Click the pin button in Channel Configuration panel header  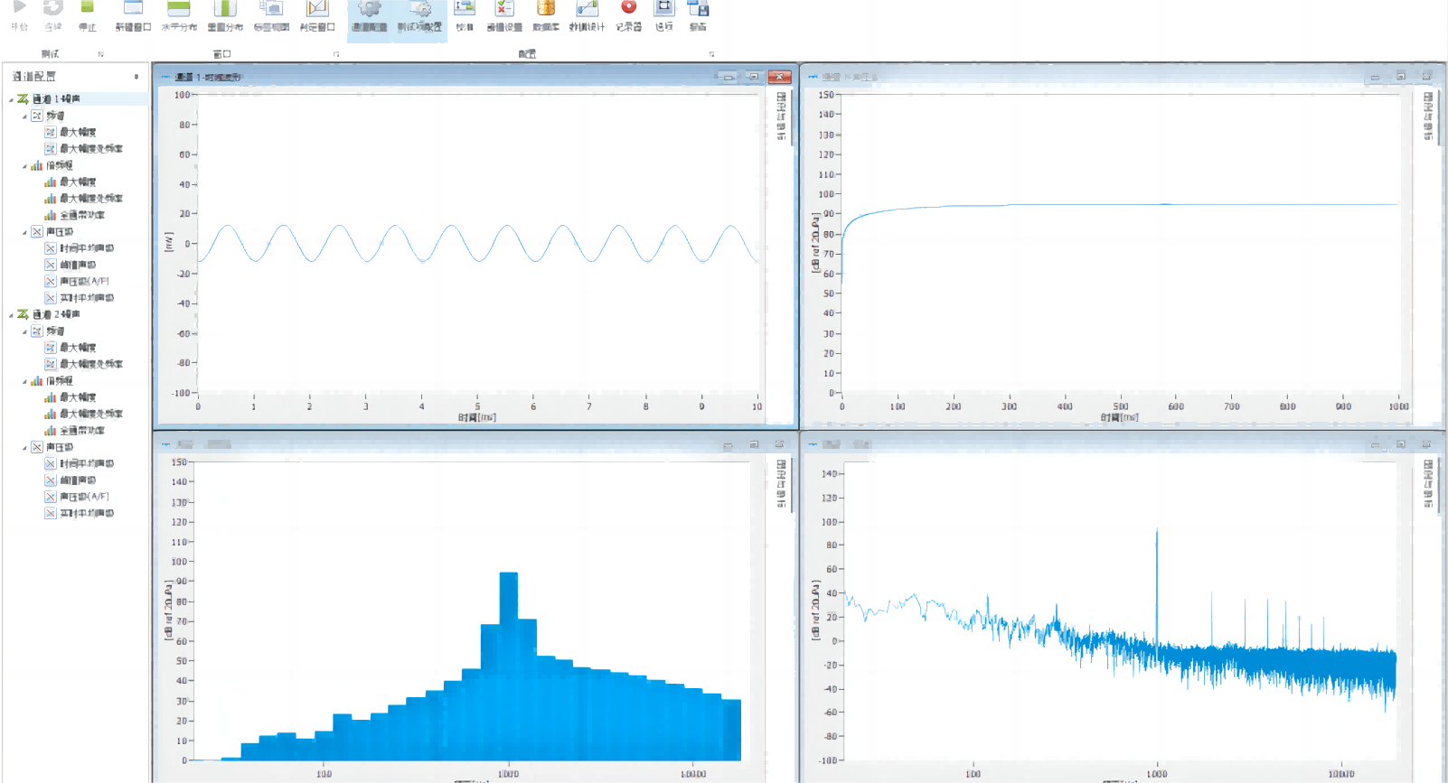[x=136, y=77]
